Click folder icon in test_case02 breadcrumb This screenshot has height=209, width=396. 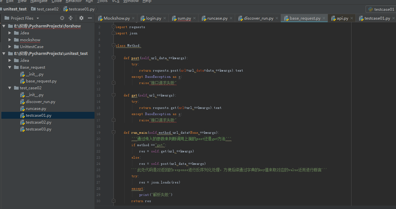33,9
